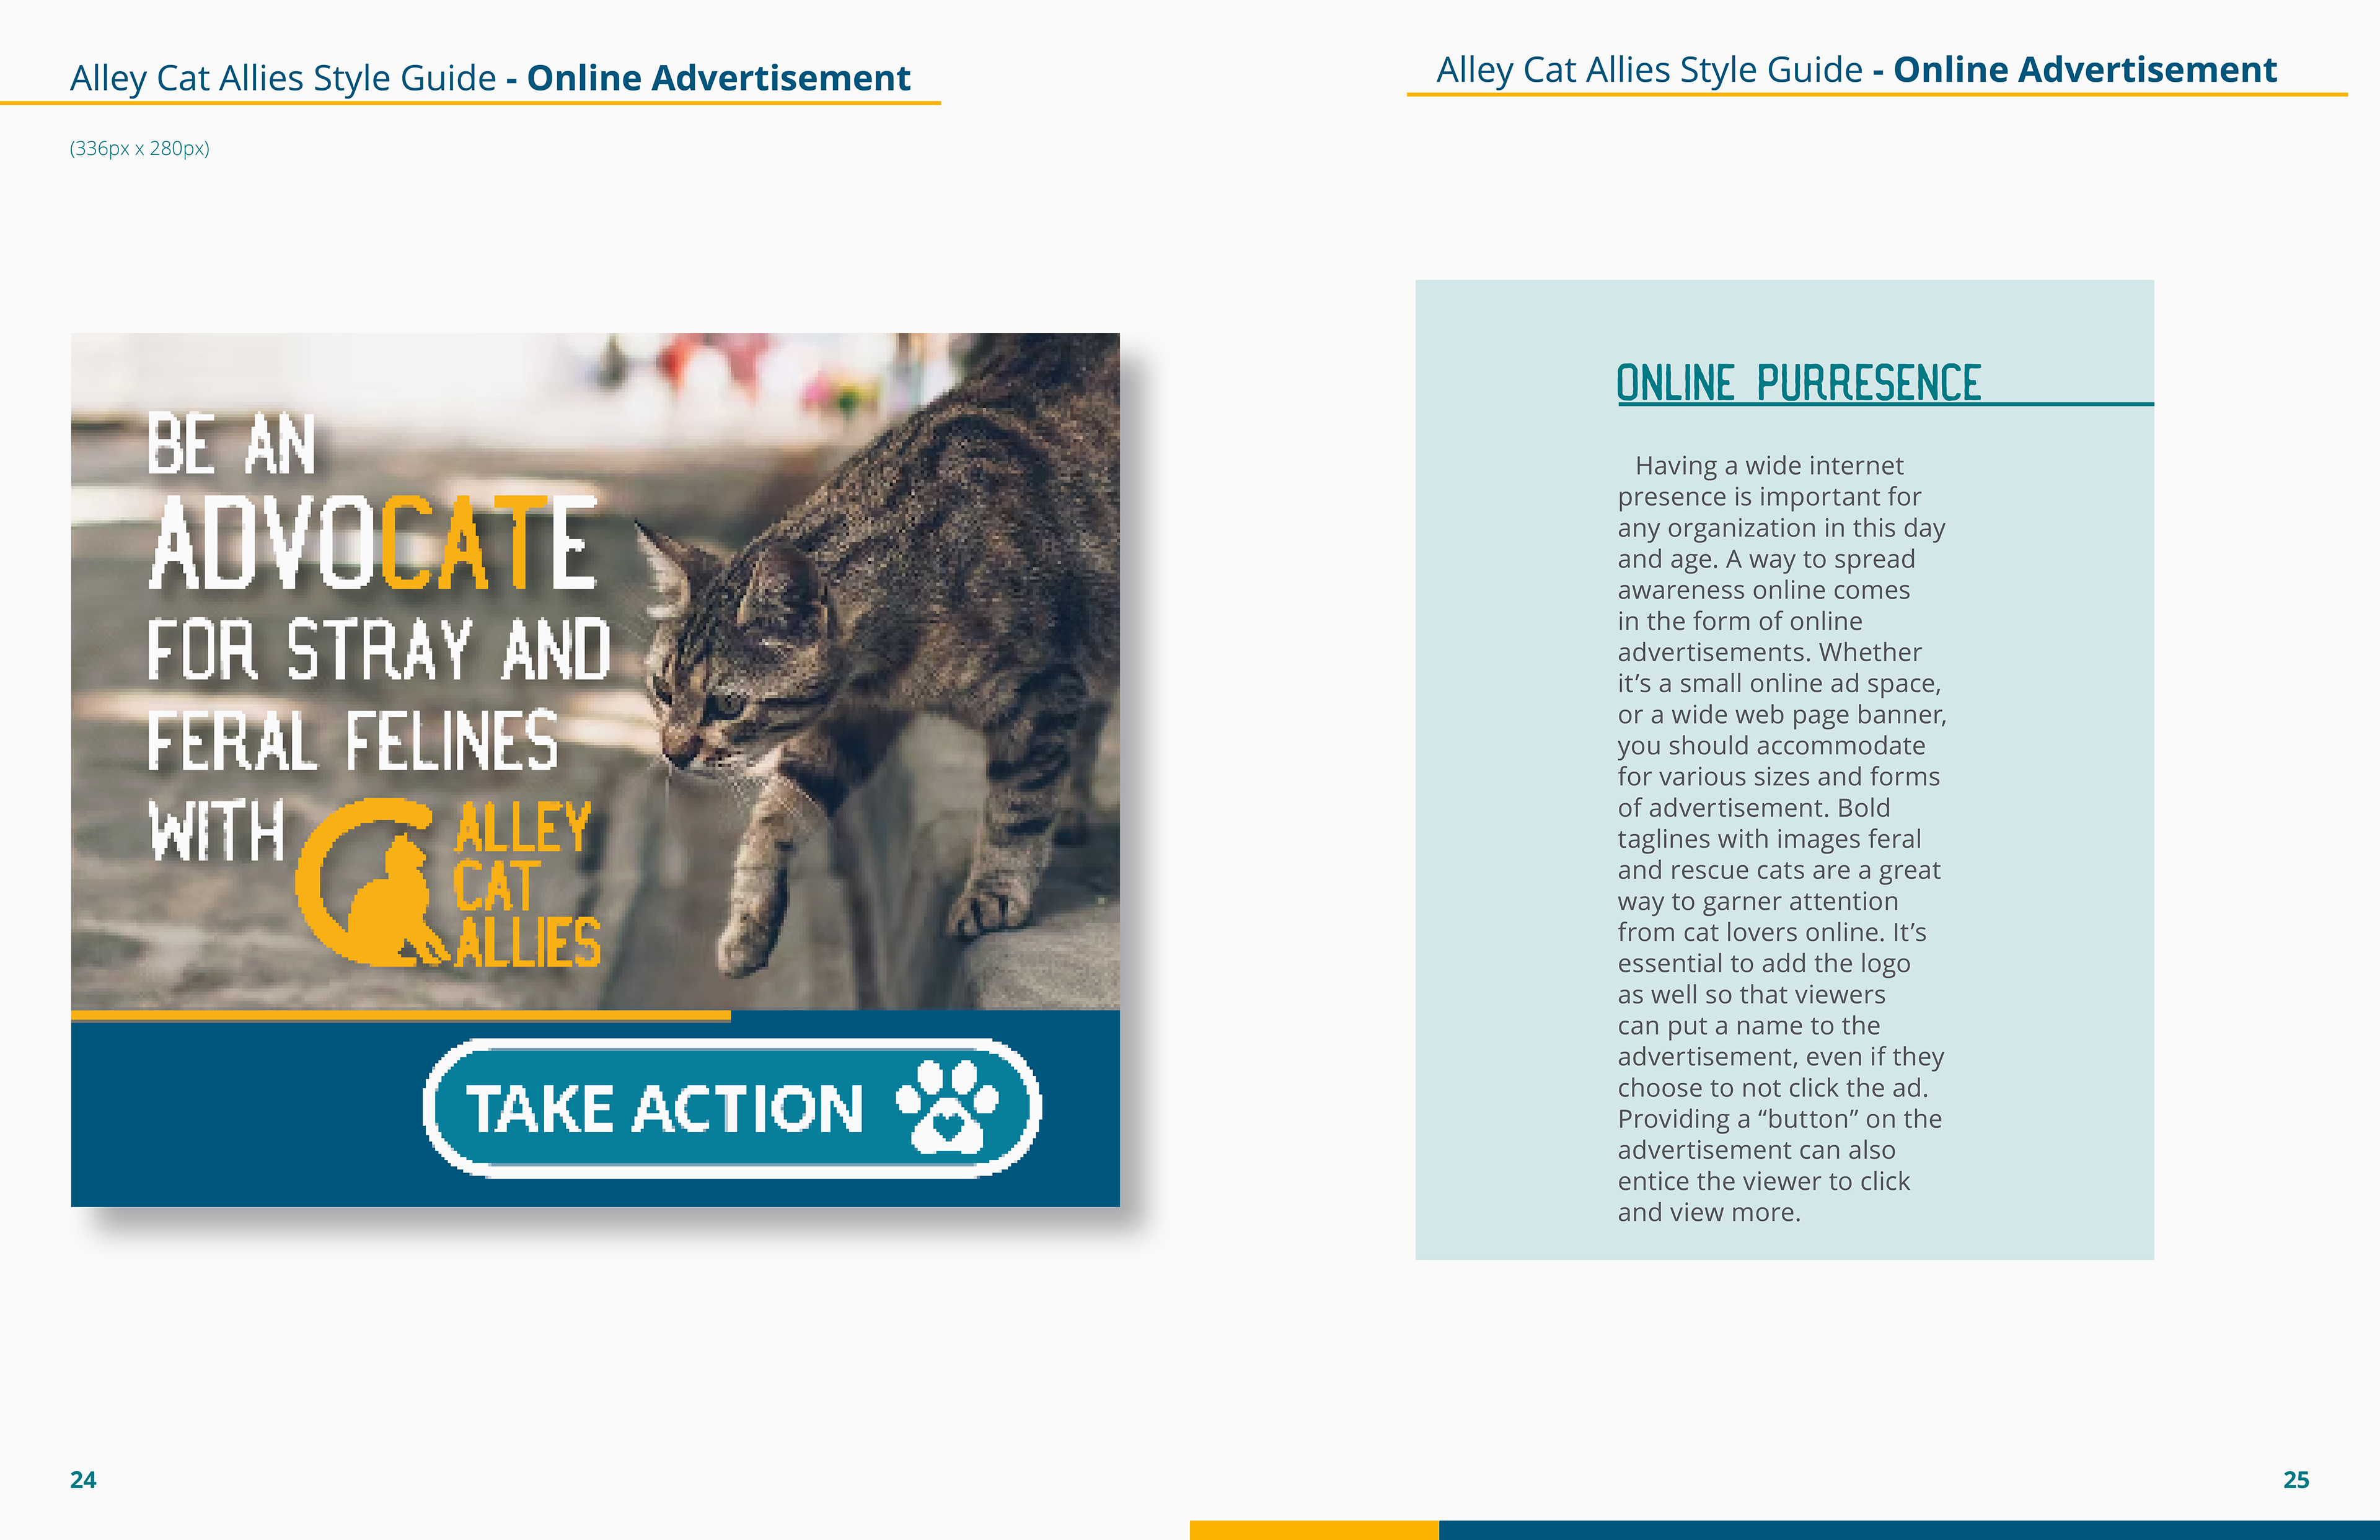Click the orange Alley Cat Allies cat logo

click(372, 882)
